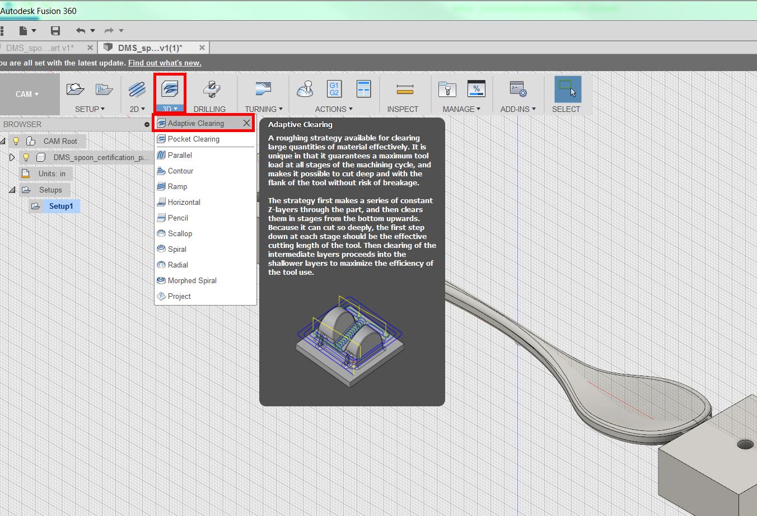Click the New Setup icon in toolbar
Screen dimensions: 757x516
click(75, 90)
